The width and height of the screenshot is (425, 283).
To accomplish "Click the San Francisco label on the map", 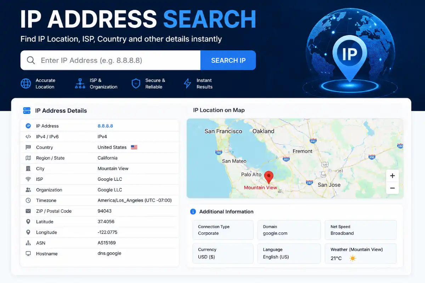I will click(x=223, y=131).
